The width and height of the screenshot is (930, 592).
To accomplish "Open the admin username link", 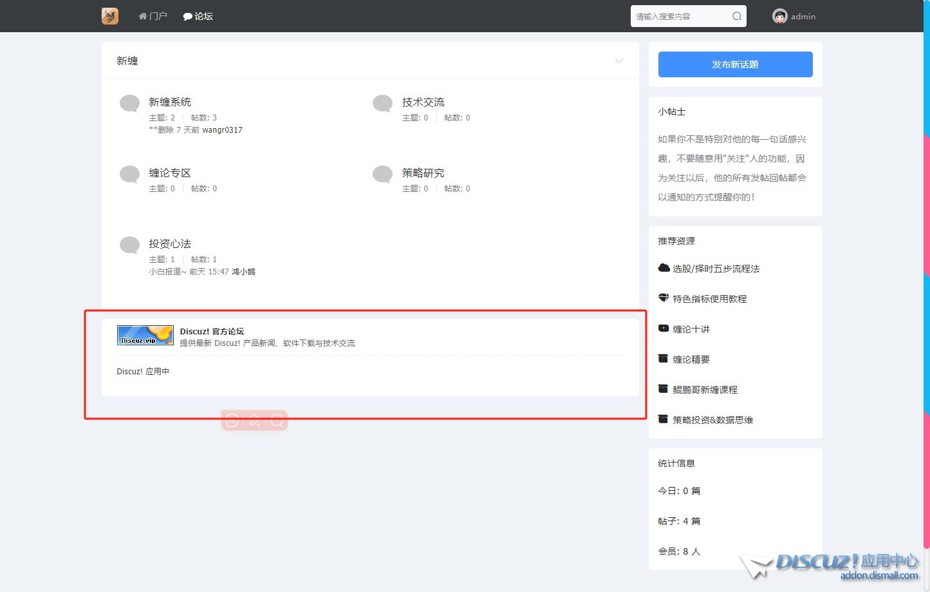I will click(x=803, y=17).
